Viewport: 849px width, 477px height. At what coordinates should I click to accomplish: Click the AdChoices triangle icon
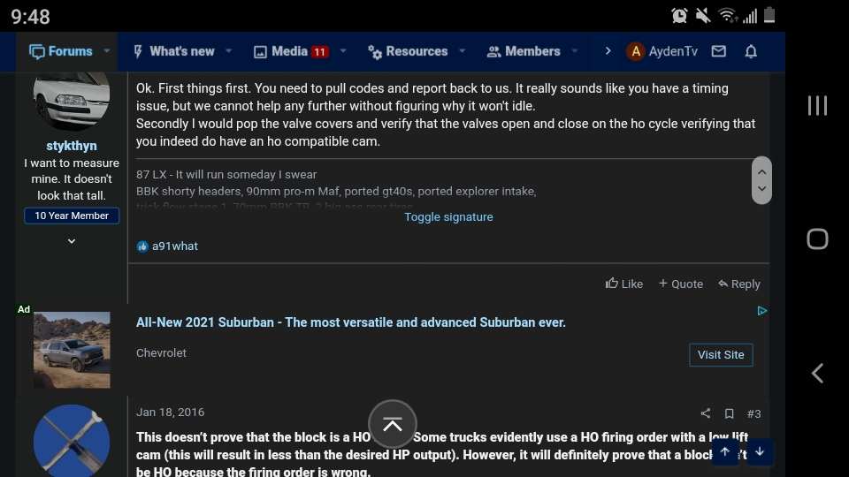(761, 311)
